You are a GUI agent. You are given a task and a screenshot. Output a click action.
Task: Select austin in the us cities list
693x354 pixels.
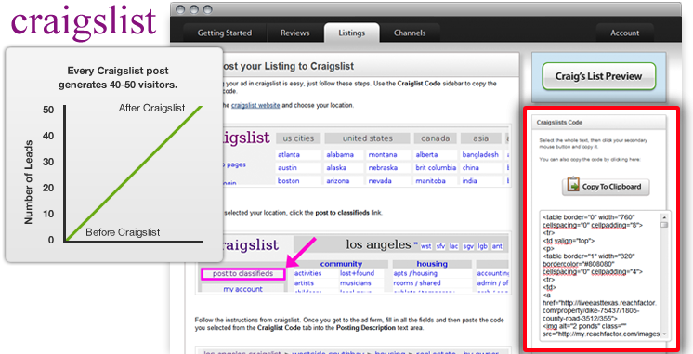coord(287,168)
